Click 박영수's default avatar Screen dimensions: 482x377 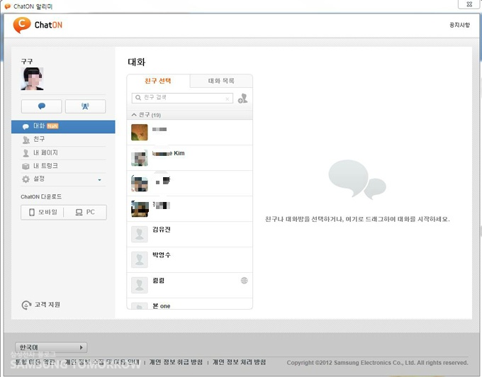(x=140, y=259)
